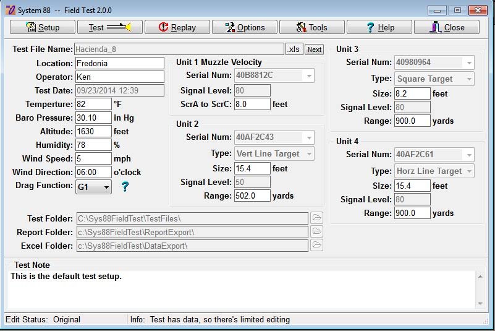Open Help from the toolbar
495x331 pixels.
coord(379,27)
